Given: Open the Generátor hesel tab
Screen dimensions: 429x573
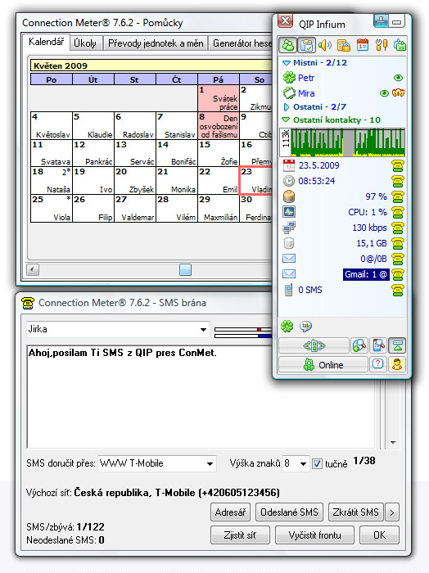Looking at the screenshot, I should (242, 43).
